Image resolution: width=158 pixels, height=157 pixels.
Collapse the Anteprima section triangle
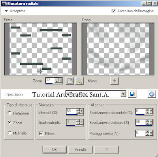tap(6, 11)
